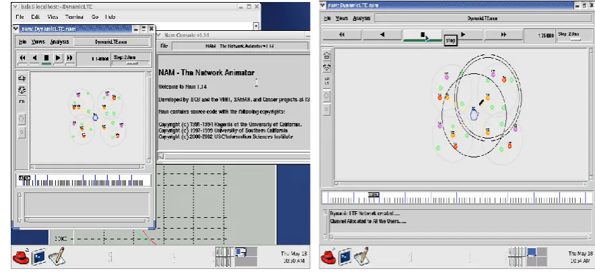This screenshot has height=273, width=595.
Task: Launch the terminal icon on the right taskbar
Action: pyautogui.click(x=346, y=257)
